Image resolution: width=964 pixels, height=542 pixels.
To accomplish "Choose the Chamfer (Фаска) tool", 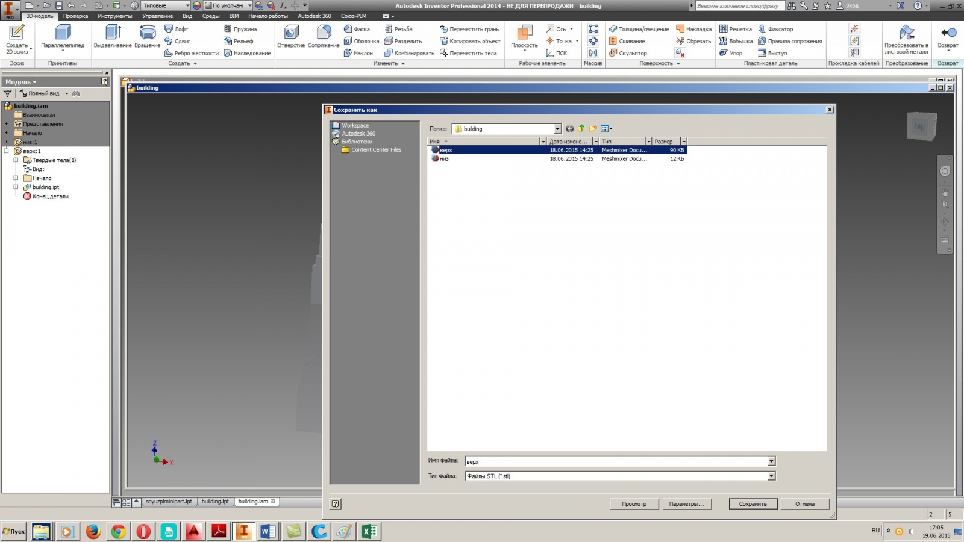I will click(x=357, y=29).
